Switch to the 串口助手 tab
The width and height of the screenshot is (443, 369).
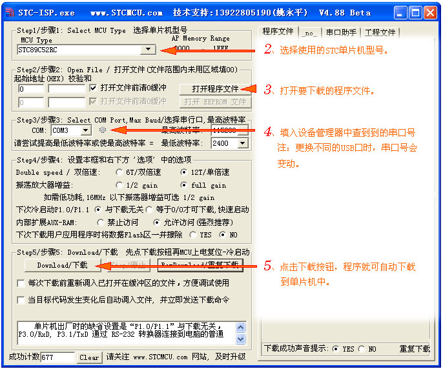[x=341, y=32]
